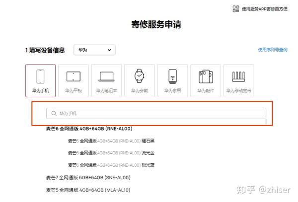The width and height of the screenshot is (298, 202).
Task: Select the 华为平板 tablet category card
Action: (74, 80)
